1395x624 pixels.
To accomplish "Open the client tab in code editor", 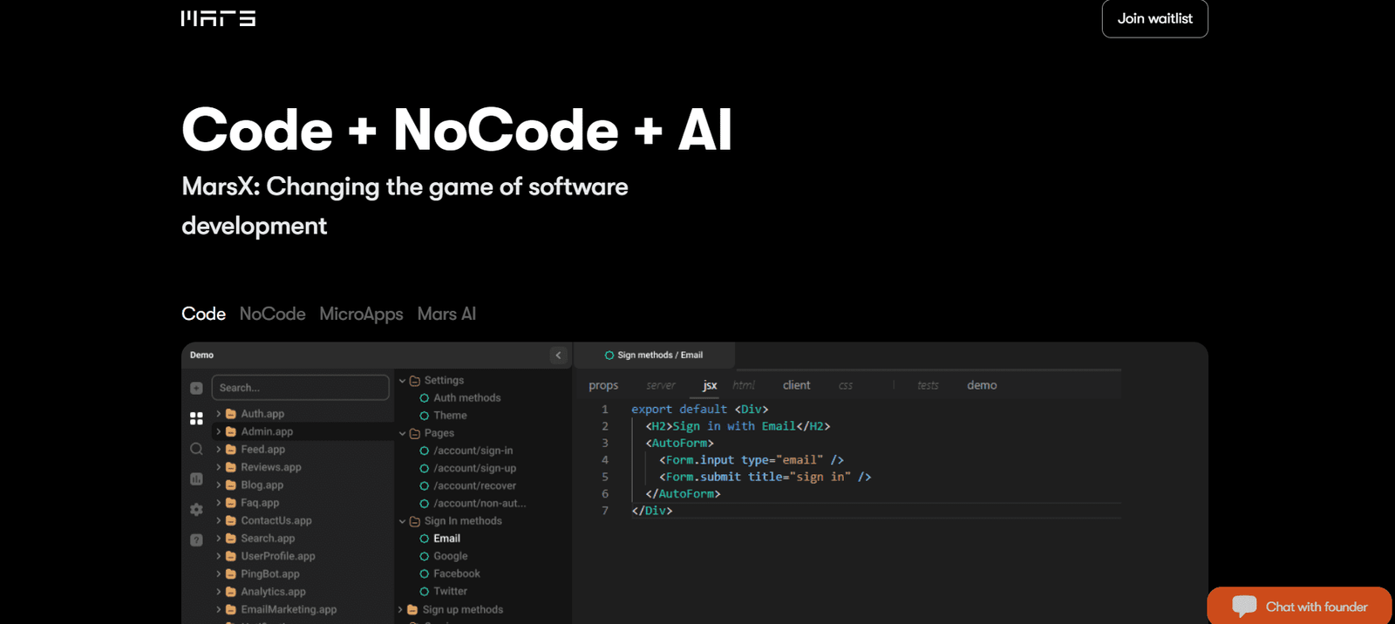I will coord(796,385).
